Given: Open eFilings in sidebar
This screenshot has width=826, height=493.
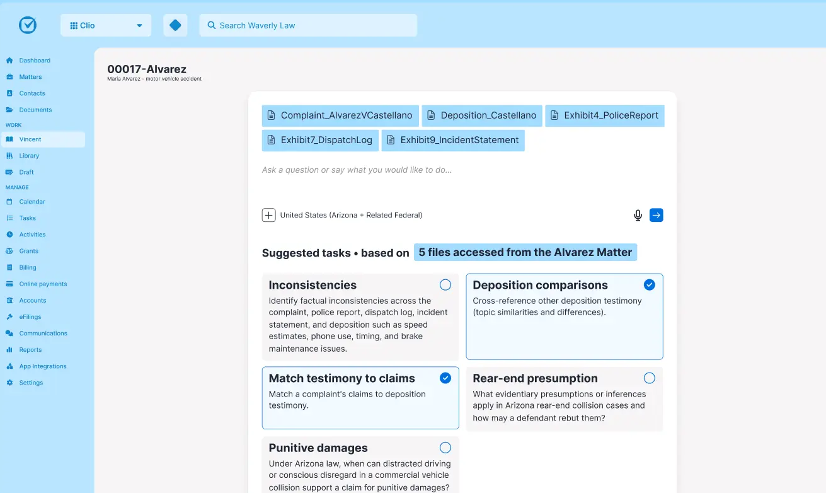Looking at the screenshot, I should click(30, 317).
